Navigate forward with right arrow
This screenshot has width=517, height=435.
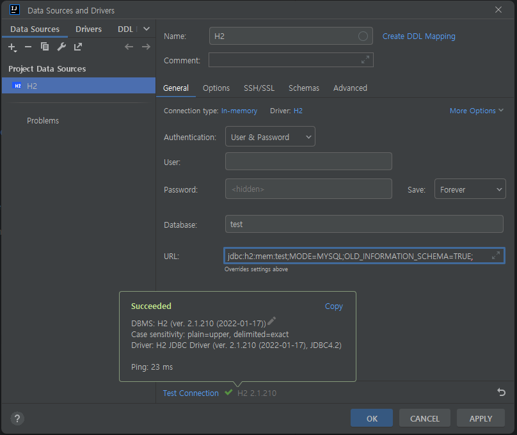click(x=146, y=47)
